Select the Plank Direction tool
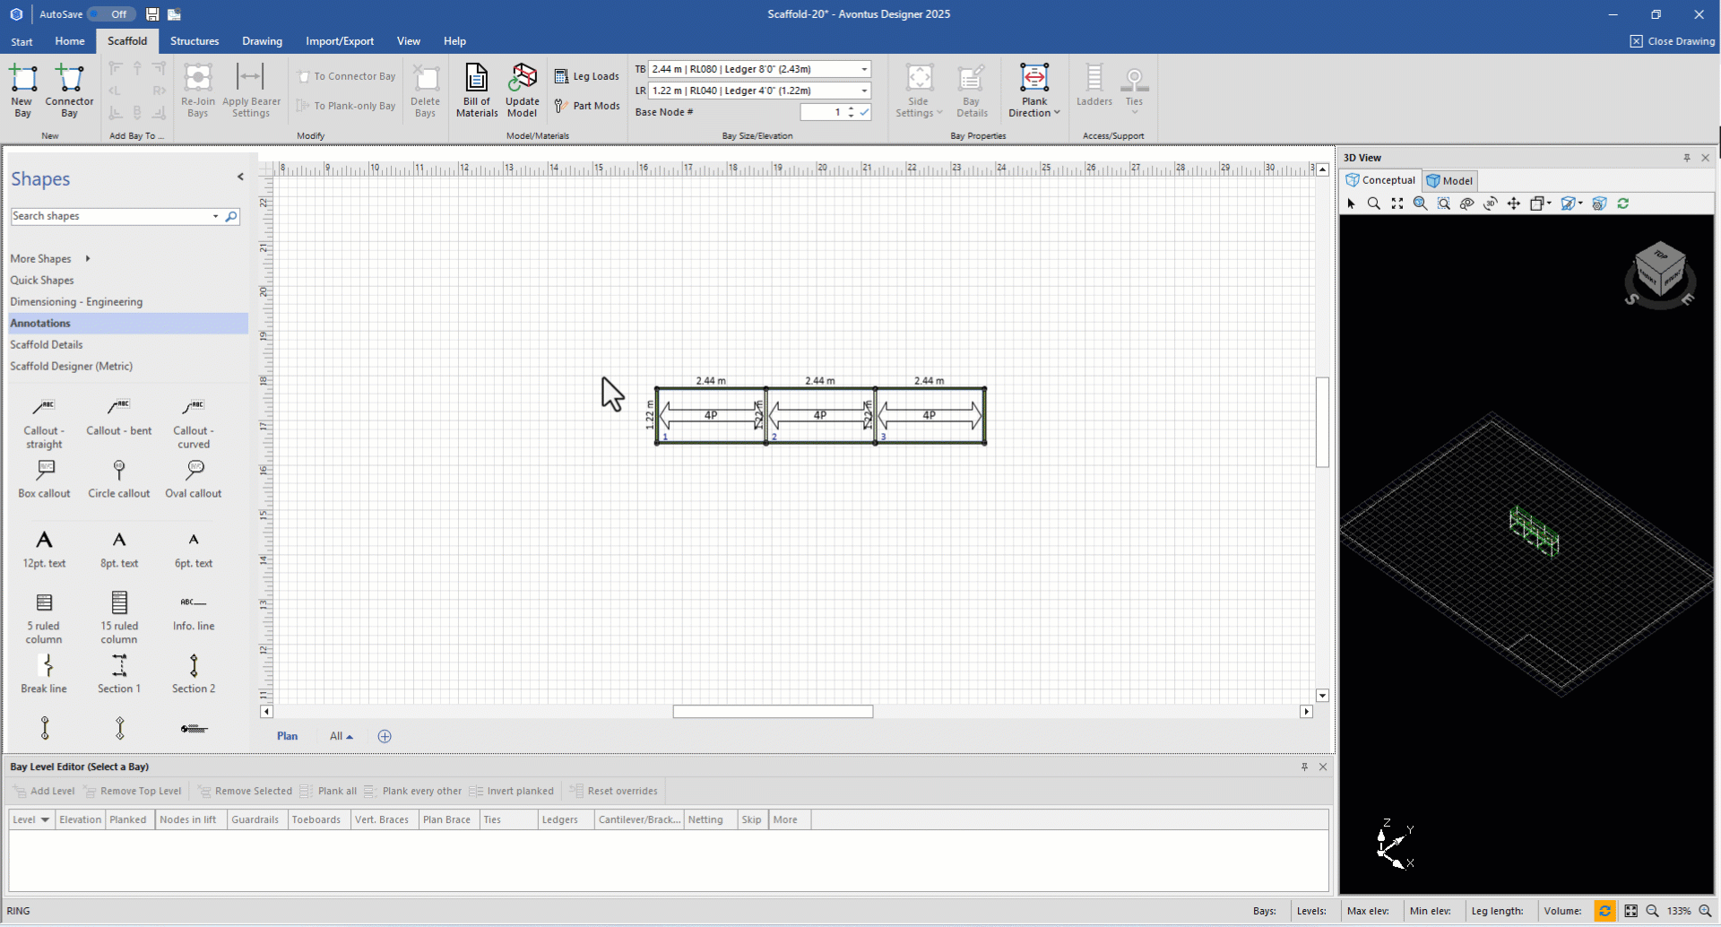The image size is (1721, 927). [x=1033, y=89]
